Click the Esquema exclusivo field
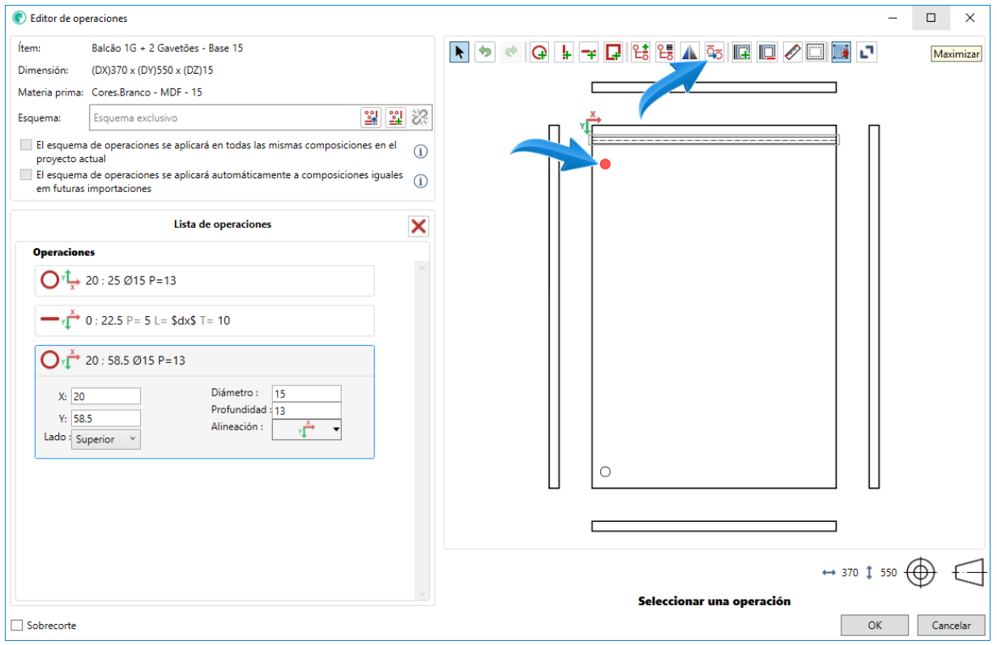997x645 pixels. coord(224,117)
